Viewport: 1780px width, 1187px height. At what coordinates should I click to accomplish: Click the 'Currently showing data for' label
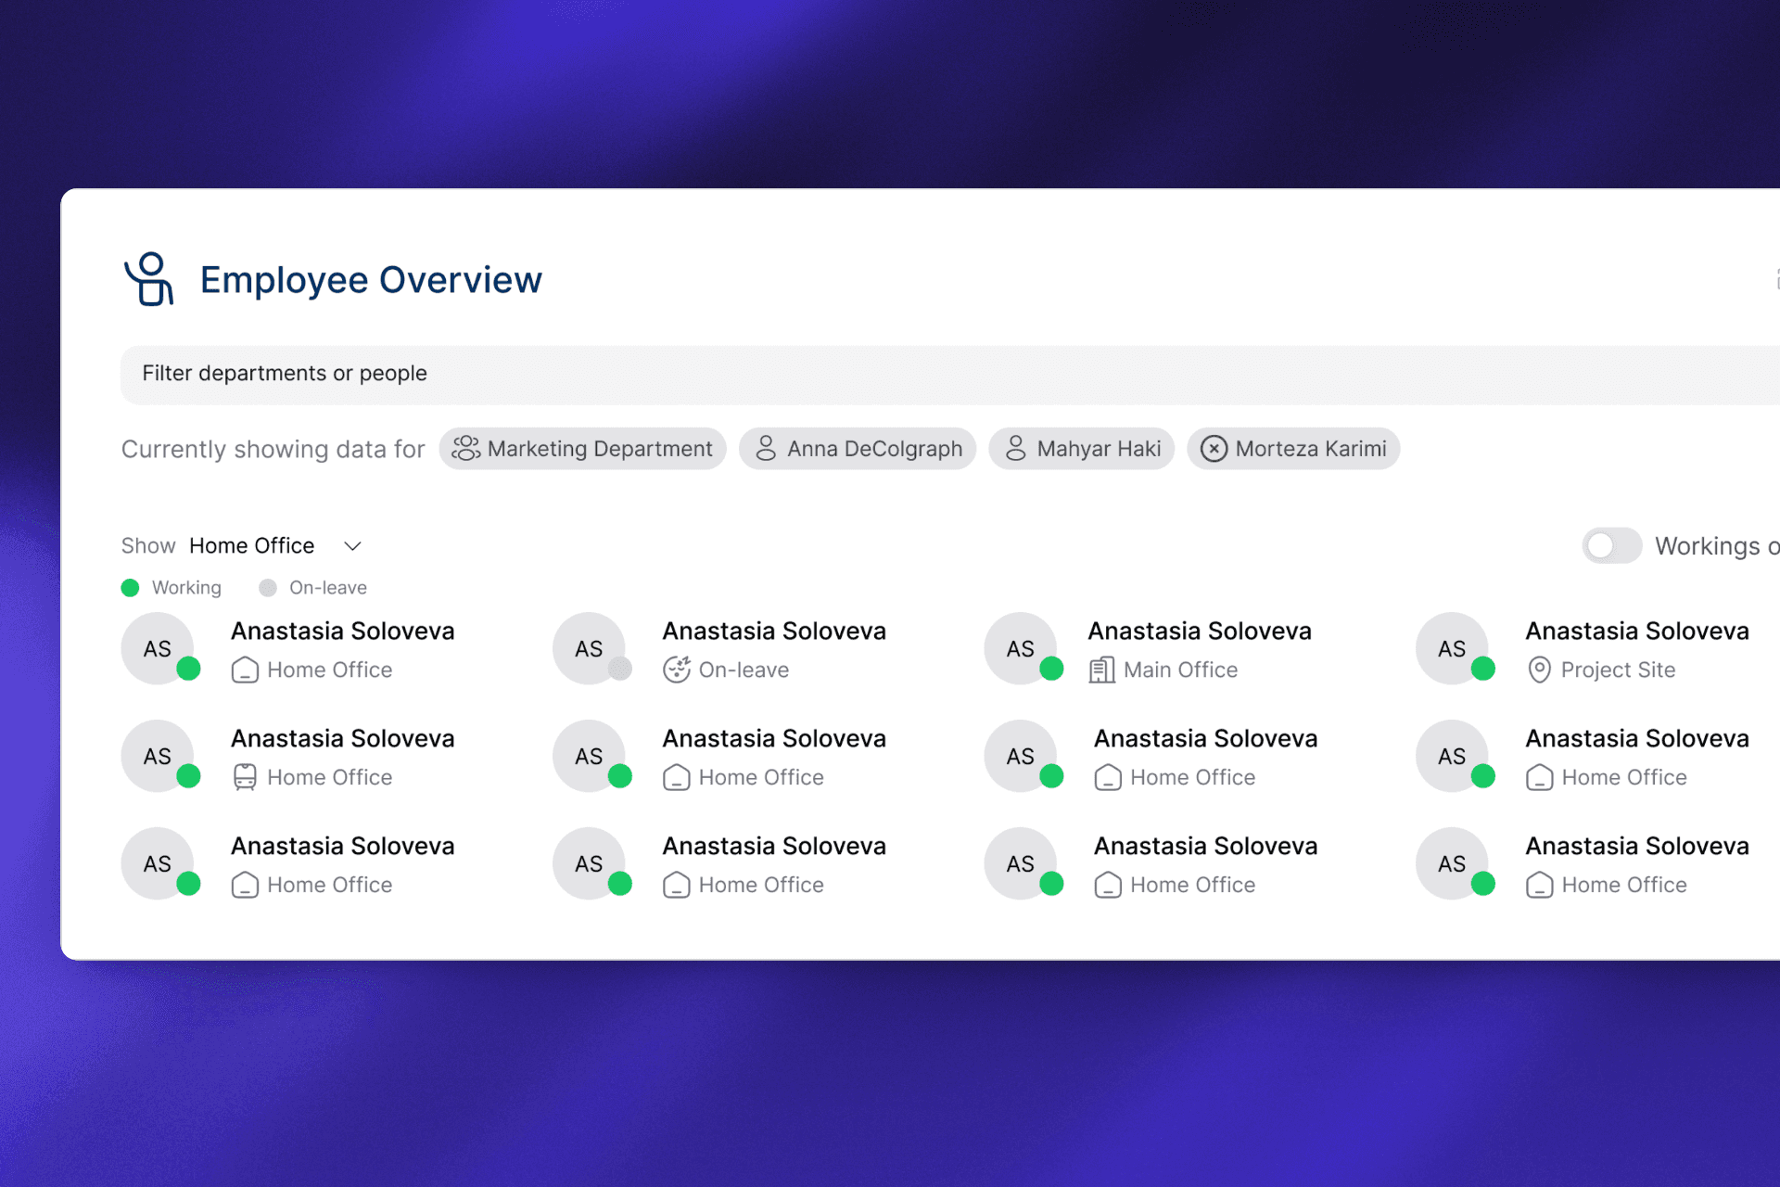click(273, 449)
